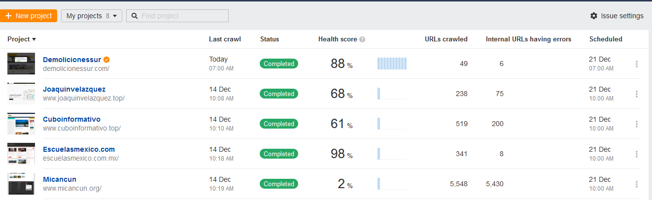This screenshot has height=200, width=652.
Task: Click the 49 URLs crawled value
Action: 463,64
